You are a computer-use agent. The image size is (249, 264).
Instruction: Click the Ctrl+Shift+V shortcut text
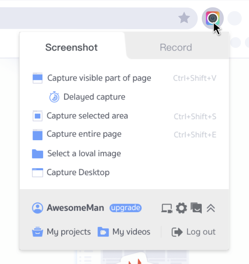pyautogui.click(x=195, y=78)
